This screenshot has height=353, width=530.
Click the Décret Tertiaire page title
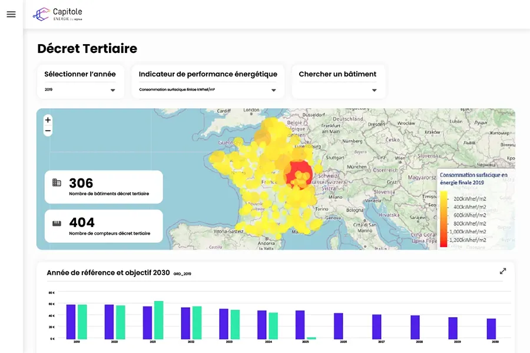coord(87,48)
